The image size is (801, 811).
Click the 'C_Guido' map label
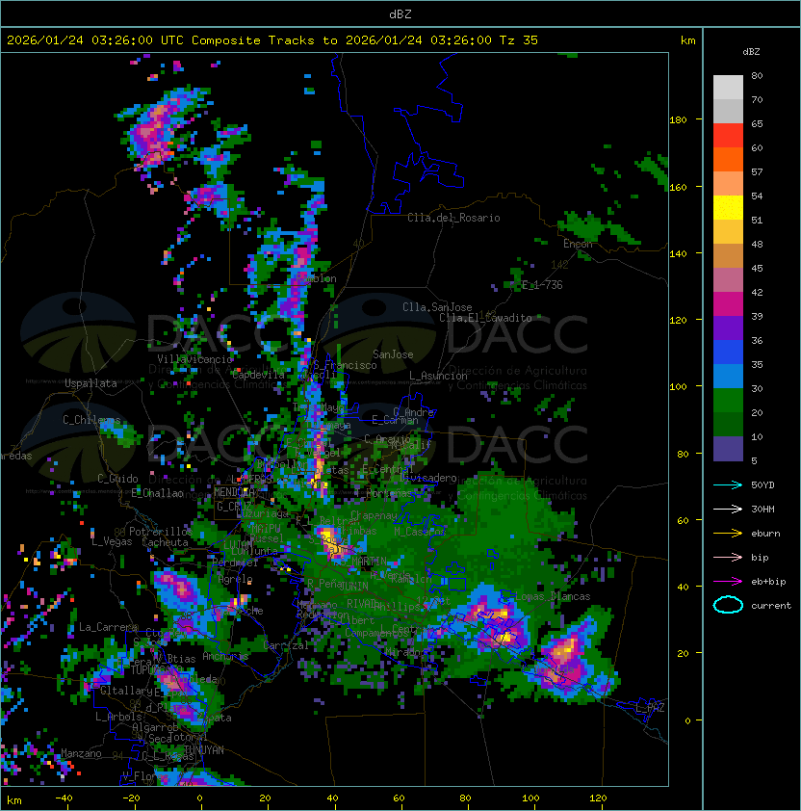(117, 479)
